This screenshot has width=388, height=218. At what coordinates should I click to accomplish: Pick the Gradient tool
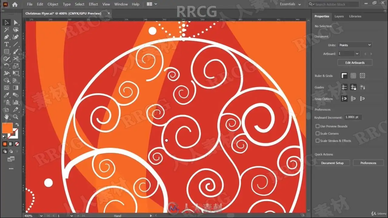click(x=16, y=88)
